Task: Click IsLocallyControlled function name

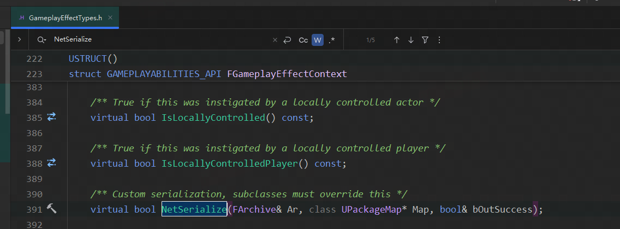Action: click(x=213, y=118)
